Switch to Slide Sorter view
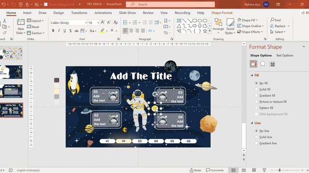309x173 pixels. 244,170
